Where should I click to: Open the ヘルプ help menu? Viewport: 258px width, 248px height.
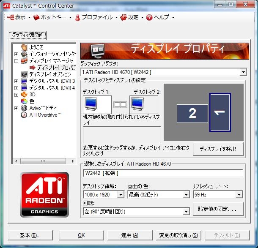point(160,17)
